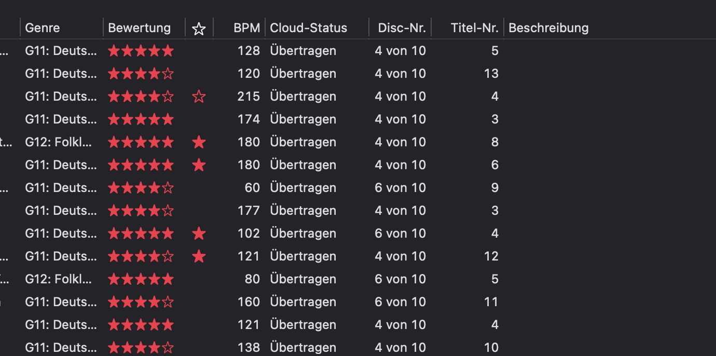Click the Titel-Nr. column header
This screenshot has width=716, height=356.
click(x=474, y=28)
